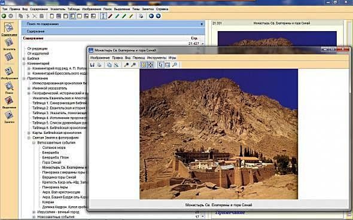
Task: Open the Инструменты menu in image window
Action: pyautogui.click(x=157, y=57)
